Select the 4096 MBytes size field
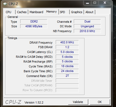The width and height of the screenshot is (116, 107). pos(34,26)
